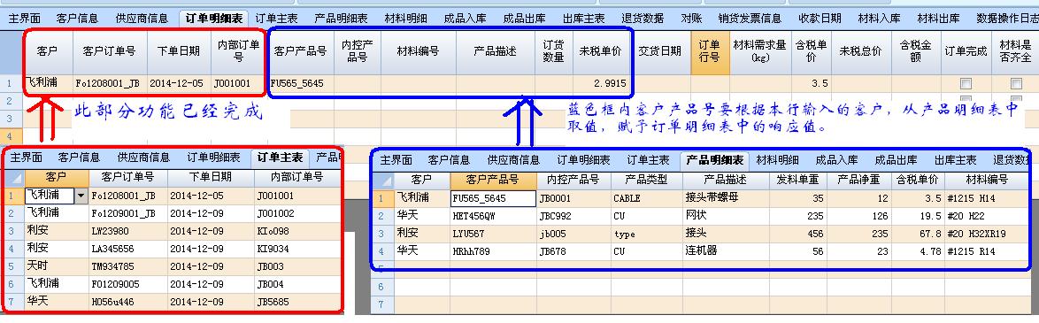Image resolution: width=1039 pixels, height=323 pixels.
Task: Select the FU565_5645 input cell in product table
Action: [x=493, y=197]
